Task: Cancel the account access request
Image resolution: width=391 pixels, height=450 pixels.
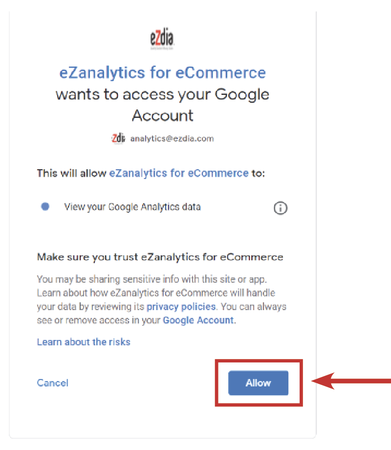Action: [52, 383]
